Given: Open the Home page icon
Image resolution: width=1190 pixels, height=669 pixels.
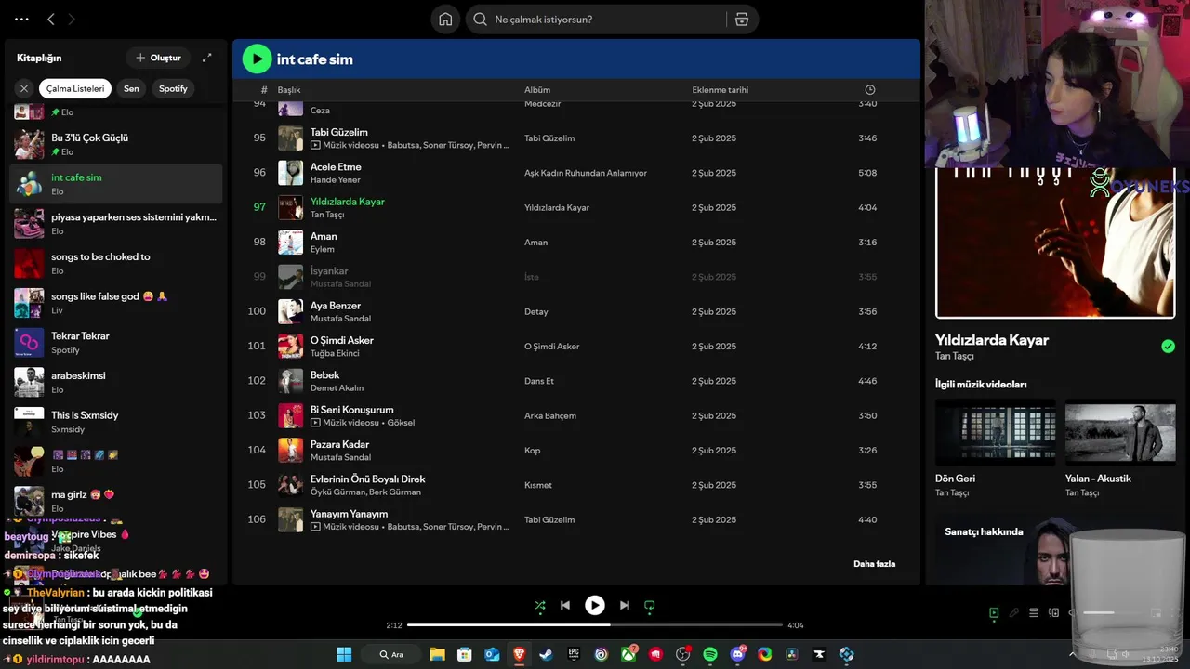Looking at the screenshot, I should (x=446, y=20).
